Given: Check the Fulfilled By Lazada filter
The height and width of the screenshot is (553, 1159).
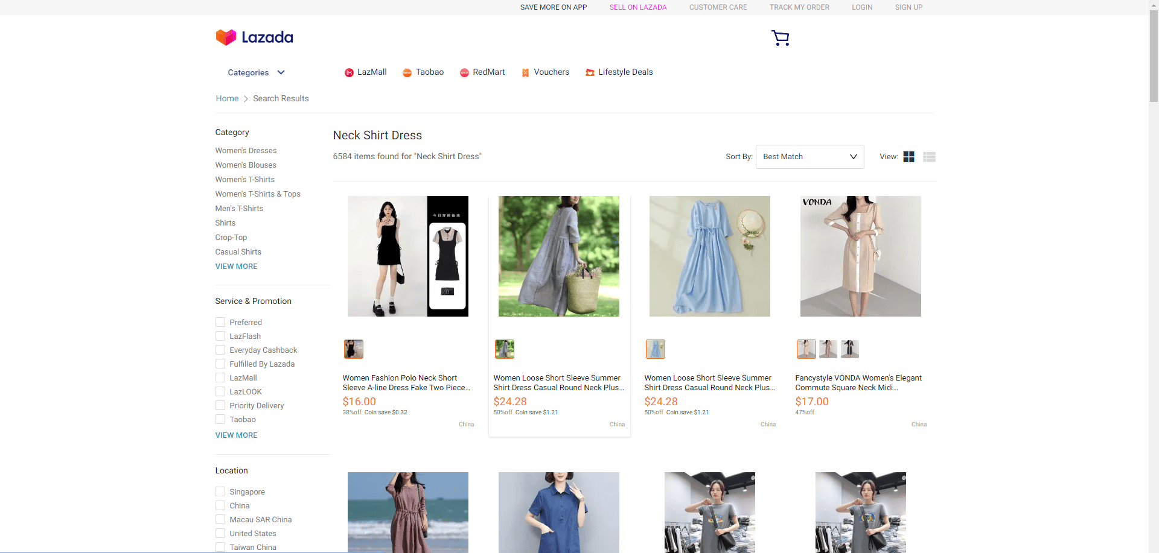Looking at the screenshot, I should (x=220, y=364).
